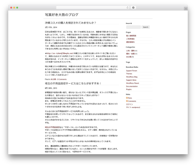
Task: Open the 未分類 (7) category in sidebar
Action: click(x=130, y=57)
